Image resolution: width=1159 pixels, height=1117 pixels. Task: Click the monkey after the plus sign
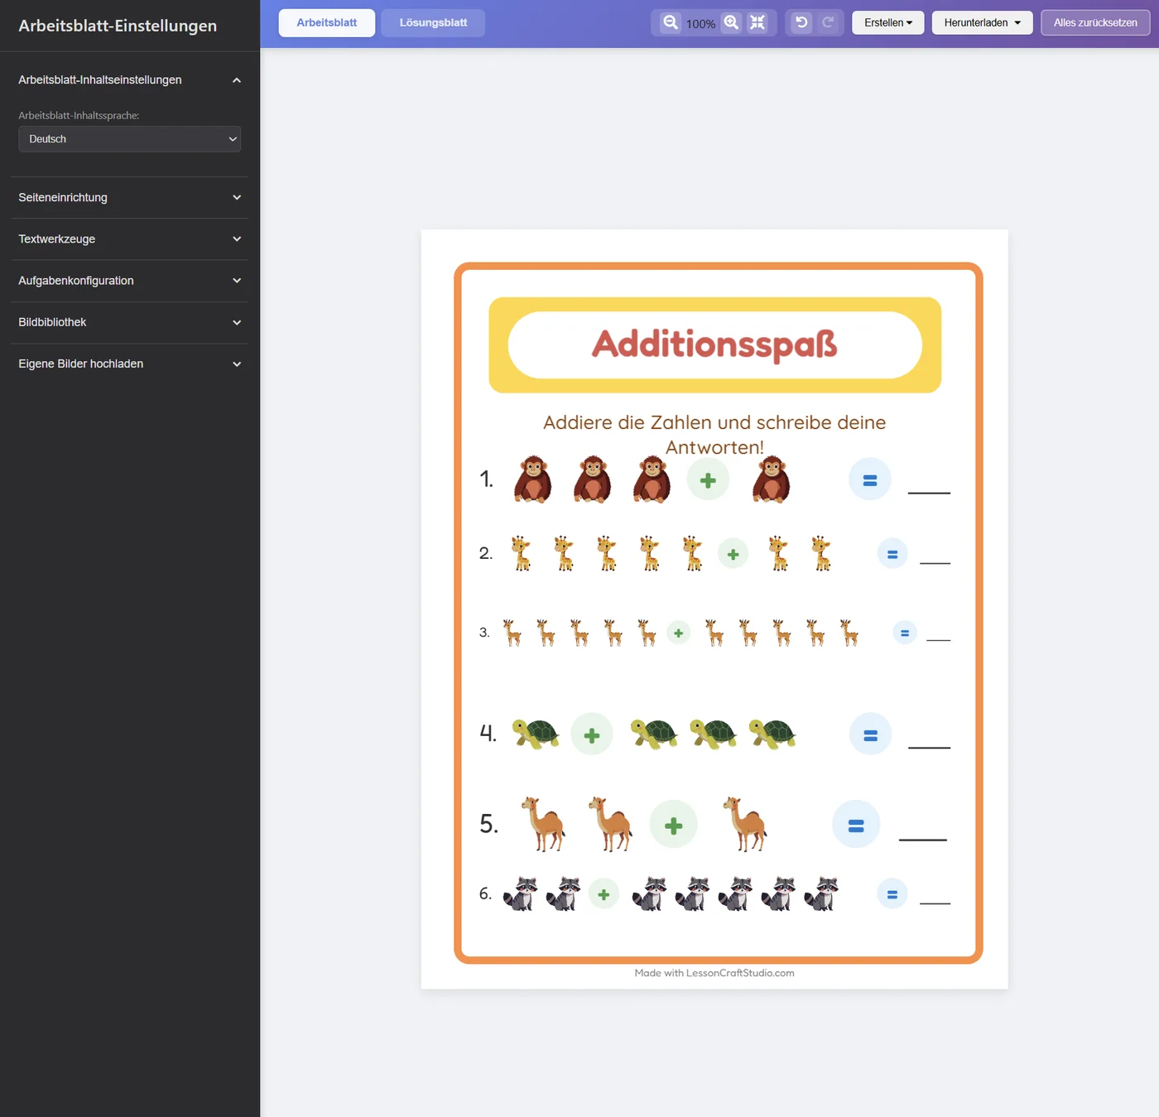pos(772,479)
